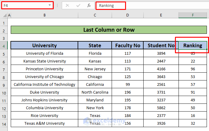Click the student number 5862 cell

pyautogui.click(x=161, y=108)
